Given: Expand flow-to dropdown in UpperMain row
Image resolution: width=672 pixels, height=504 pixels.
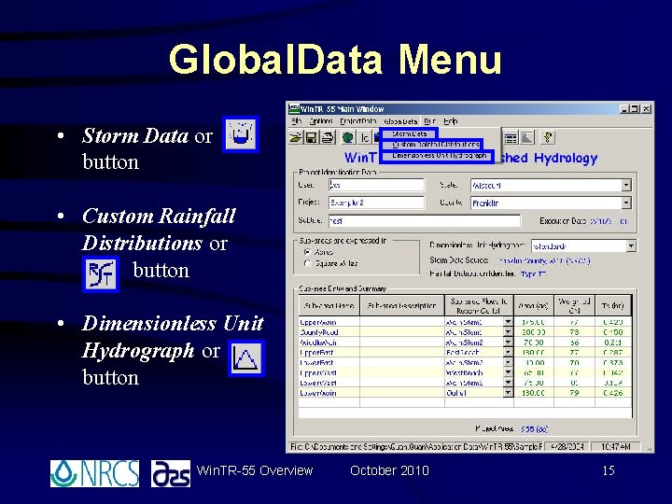Looking at the screenshot, I should pyautogui.click(x=508, y=322).
